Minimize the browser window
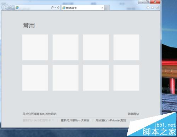Viewport: 177px width, 137px height. click(x=141, y=2)
